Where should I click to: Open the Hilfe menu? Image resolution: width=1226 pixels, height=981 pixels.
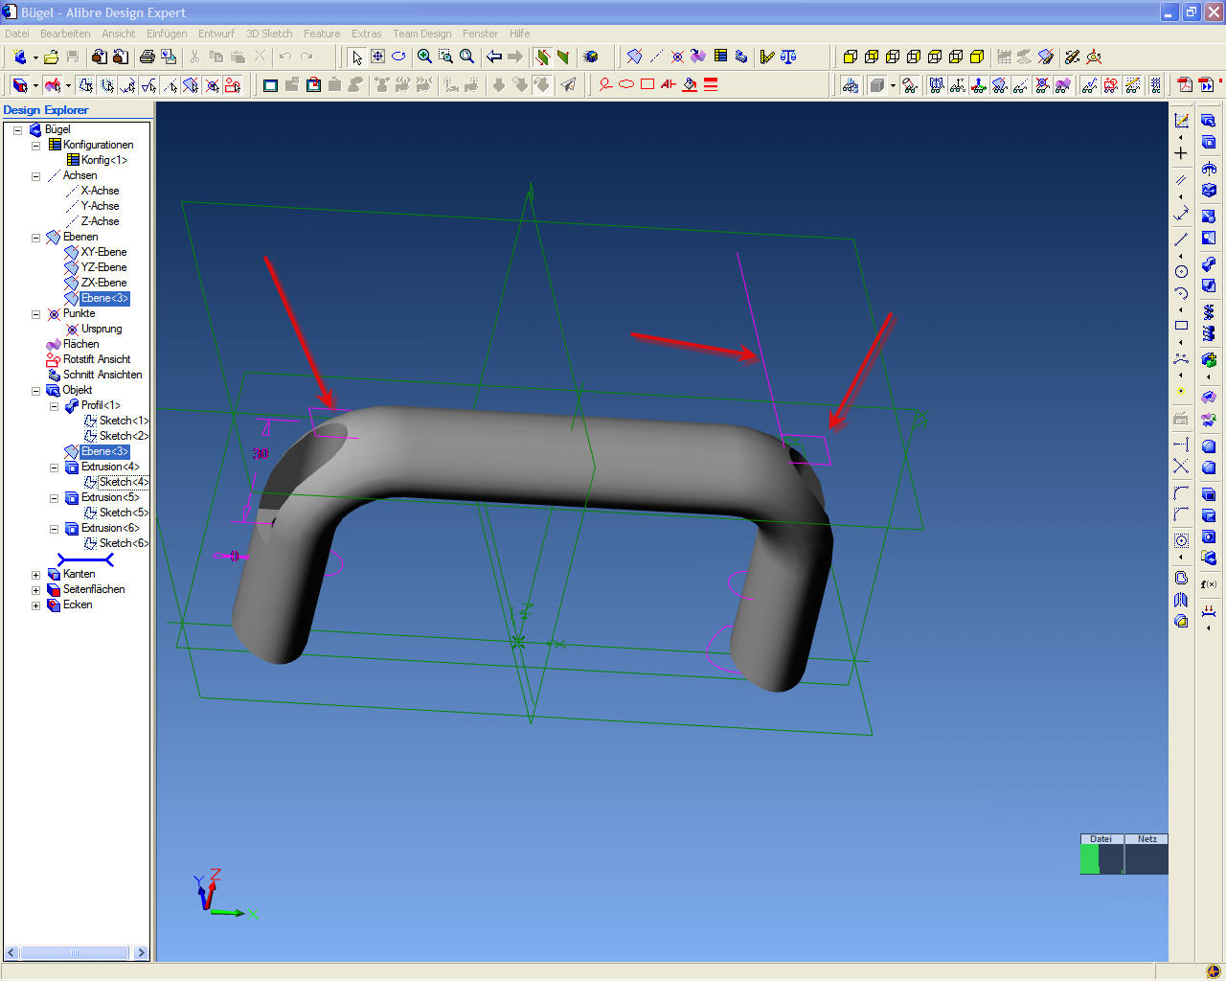(x=519, y=34)
